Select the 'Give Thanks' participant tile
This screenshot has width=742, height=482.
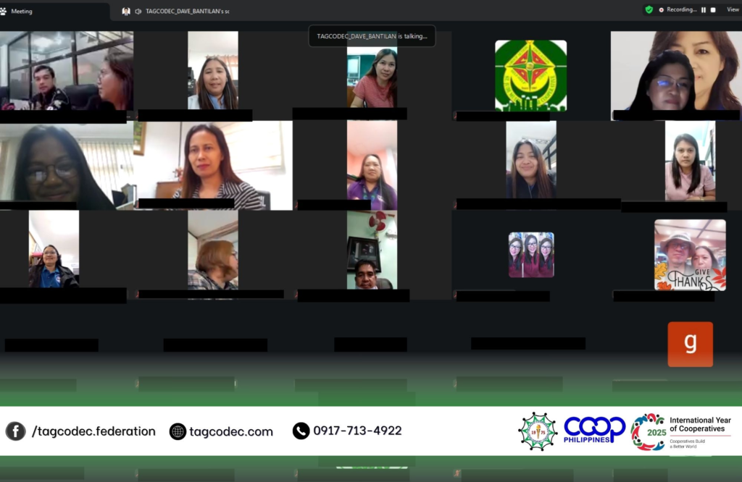click(x=689, y=255)
